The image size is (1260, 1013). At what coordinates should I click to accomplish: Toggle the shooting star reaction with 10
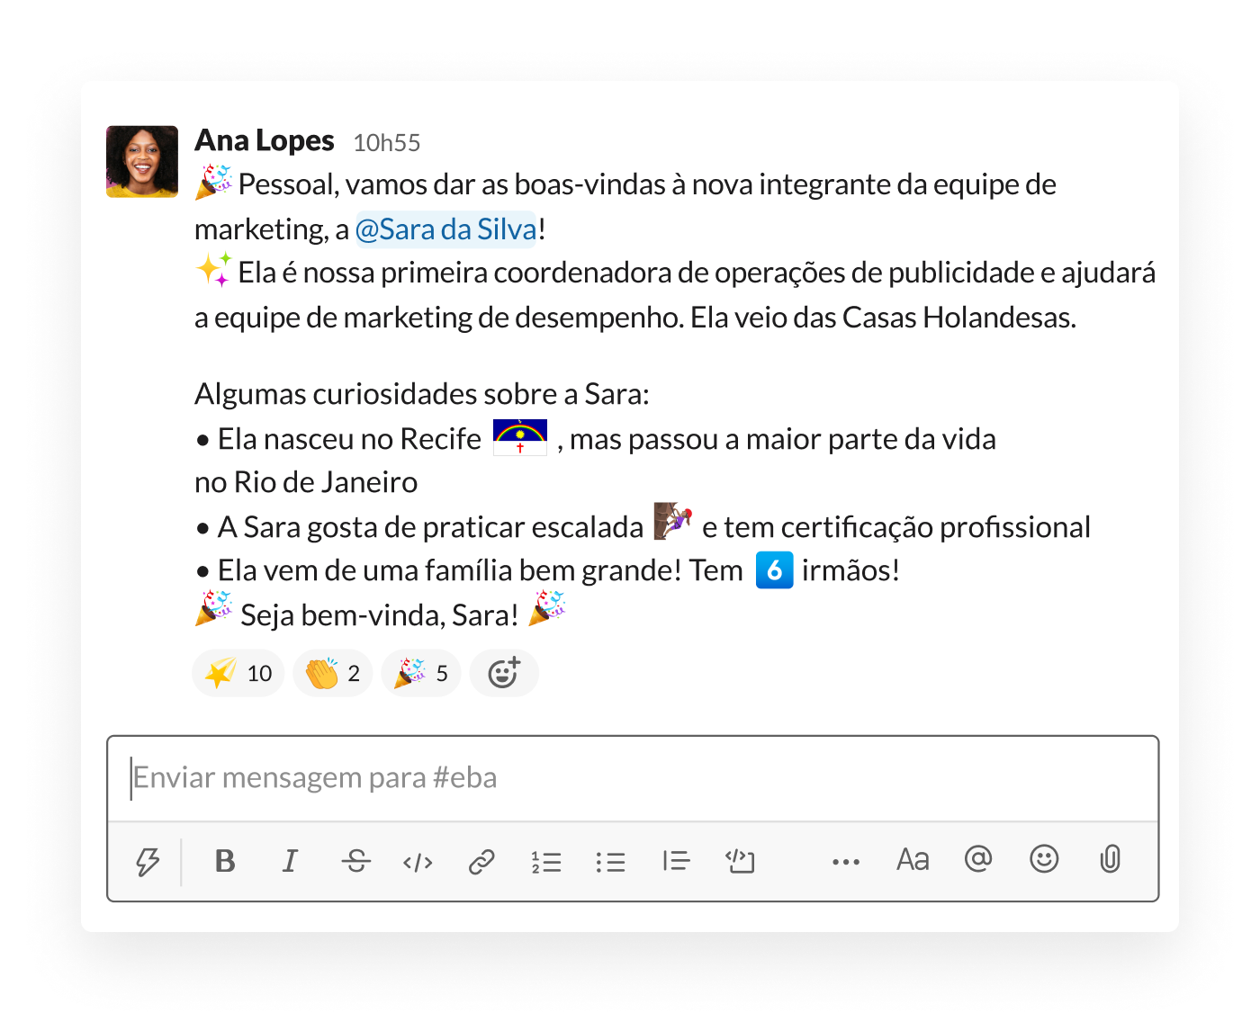238,673
